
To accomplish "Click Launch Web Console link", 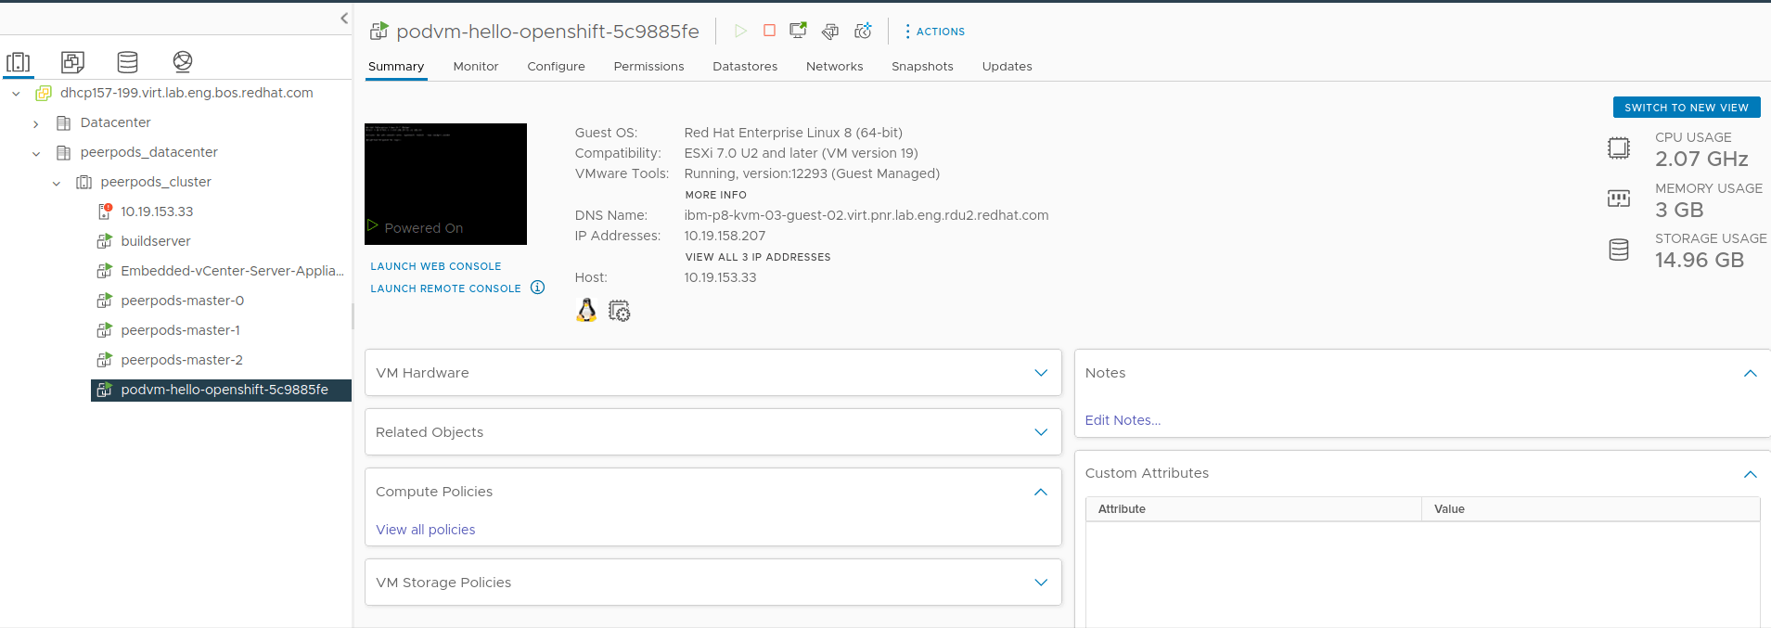I will pyautogui.click(x=435, y=266).
